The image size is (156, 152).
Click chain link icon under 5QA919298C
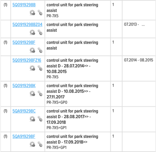[x=40, y=119]
